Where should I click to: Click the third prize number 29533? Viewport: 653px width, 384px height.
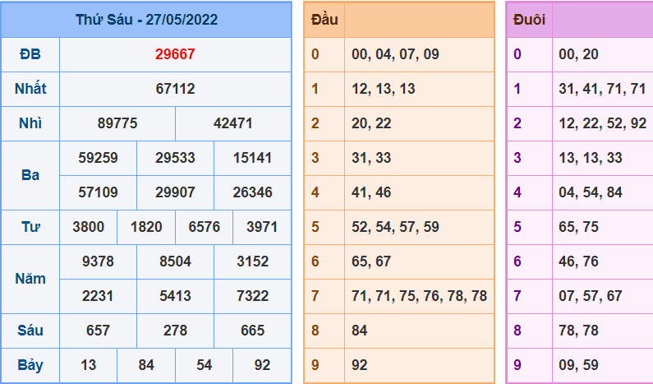[175, 158]
